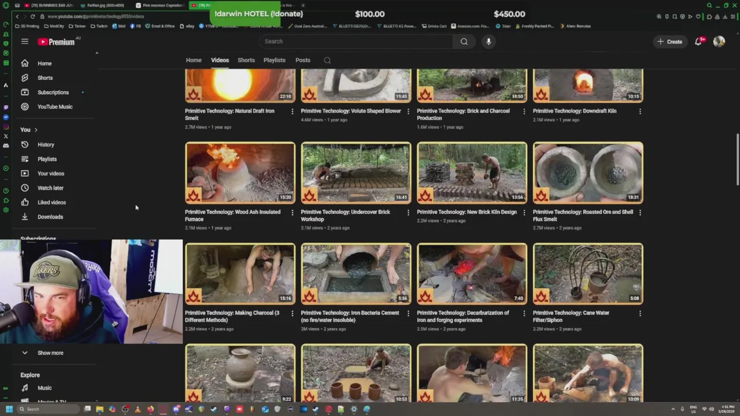Open options for Natural Draft Iron Smelt
This screenshot has height=416, width=740.
point(292,112)
